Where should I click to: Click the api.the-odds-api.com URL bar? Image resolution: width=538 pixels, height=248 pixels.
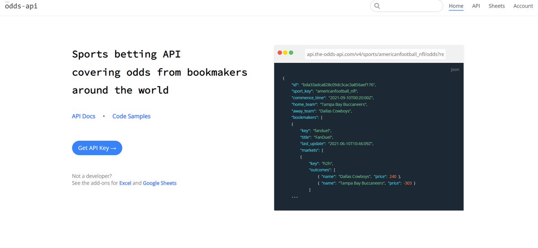pyautogui.click(x=375, y=54)
